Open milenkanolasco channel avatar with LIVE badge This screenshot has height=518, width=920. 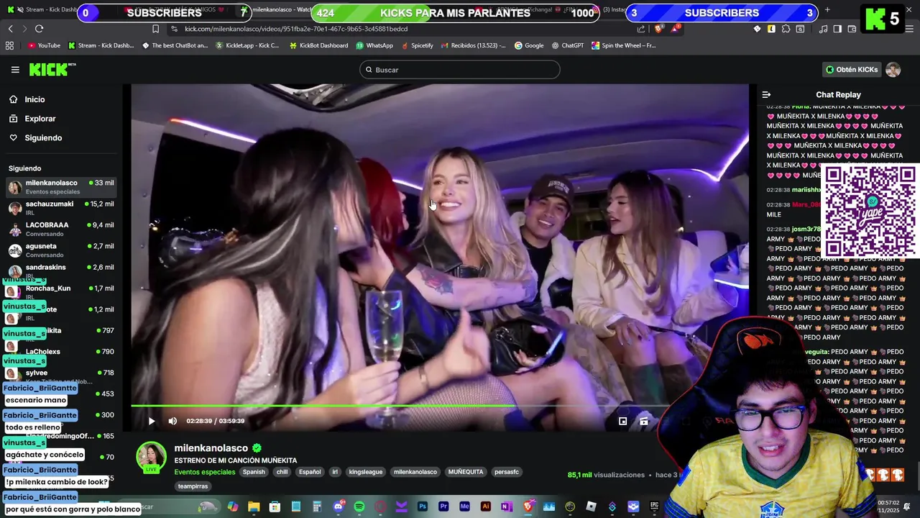[151, 458]
